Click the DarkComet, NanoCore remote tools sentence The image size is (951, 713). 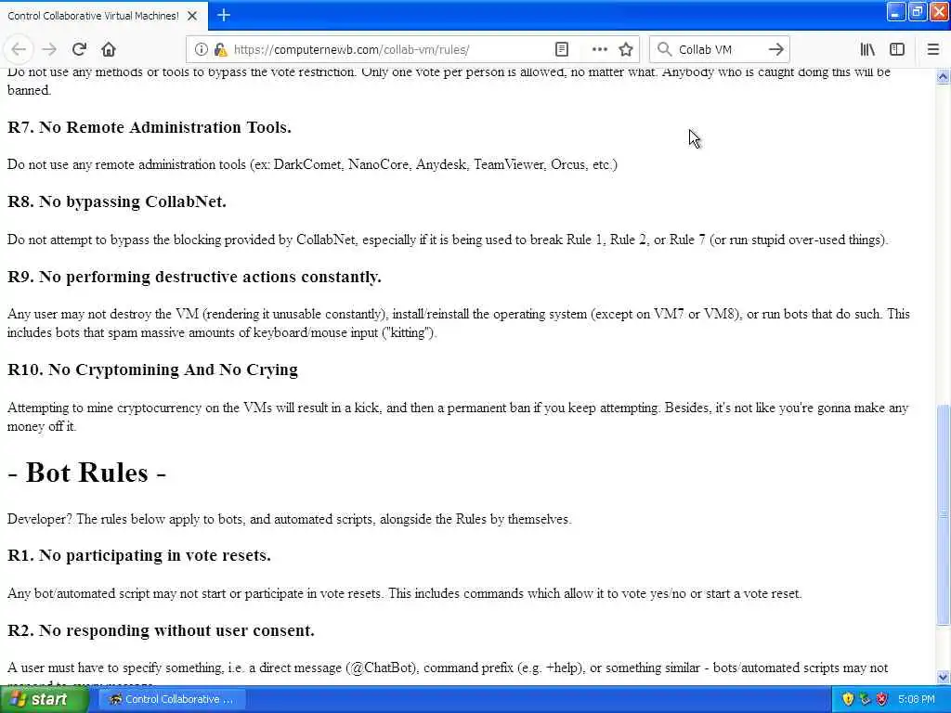point(312,165)
